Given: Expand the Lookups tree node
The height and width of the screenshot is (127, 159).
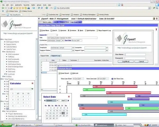Looking at the screenshot, I should coord(5,74).
